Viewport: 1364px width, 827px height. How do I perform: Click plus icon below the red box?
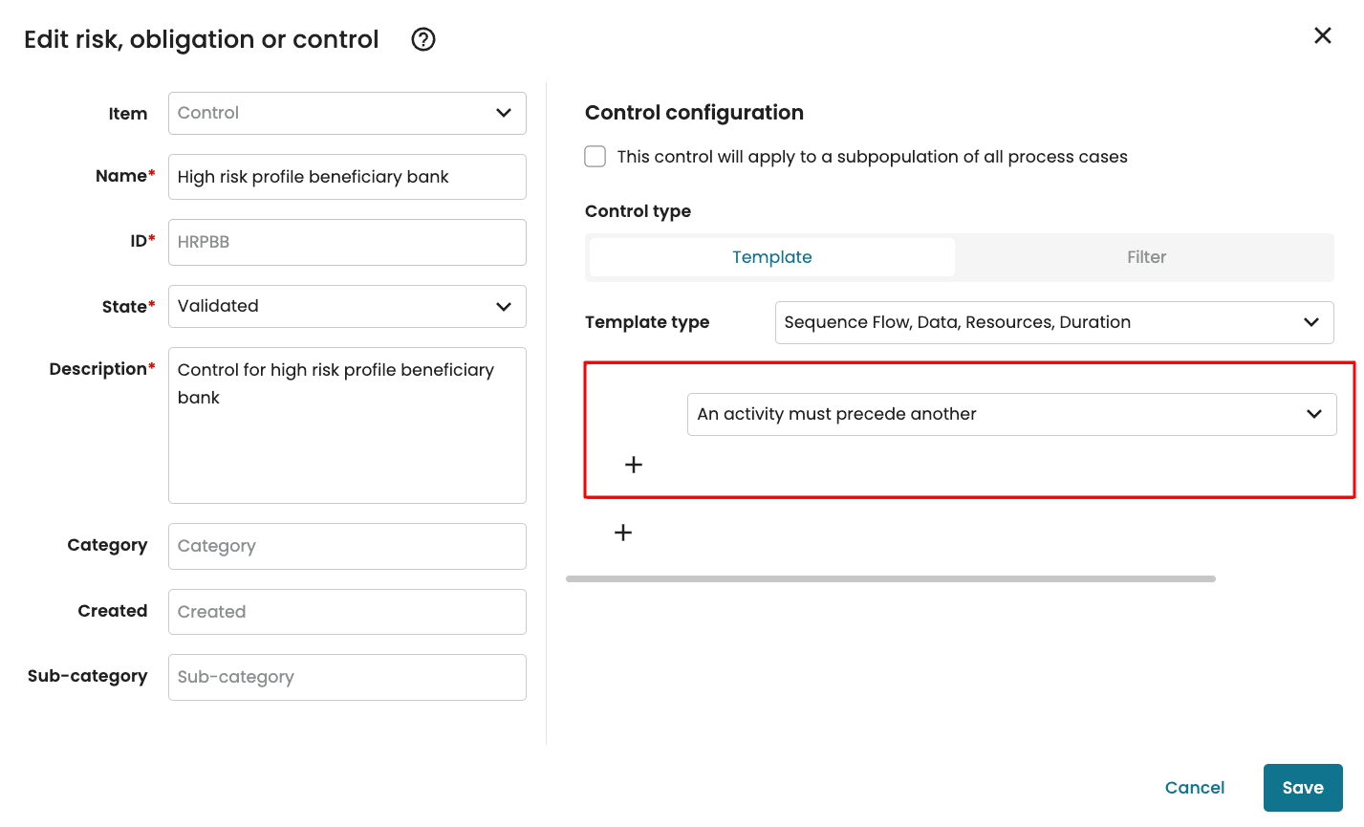pos(622,533)
